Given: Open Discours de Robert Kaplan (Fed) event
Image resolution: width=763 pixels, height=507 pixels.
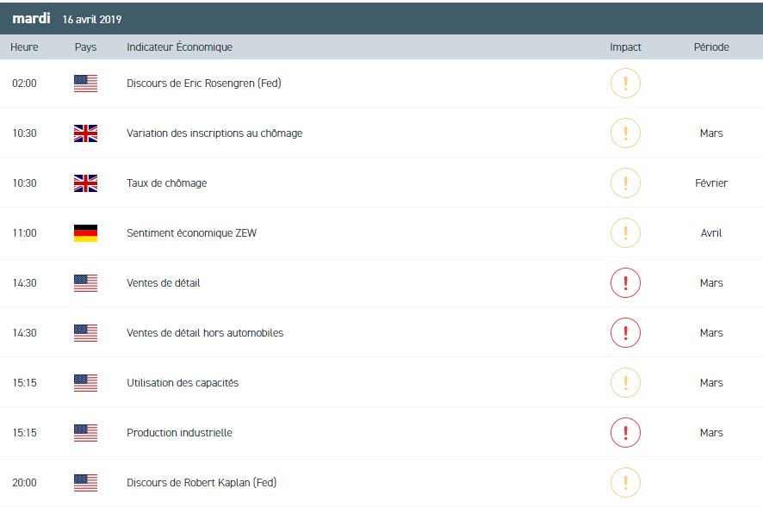Looking at the screenshot, I should [202, 483].
